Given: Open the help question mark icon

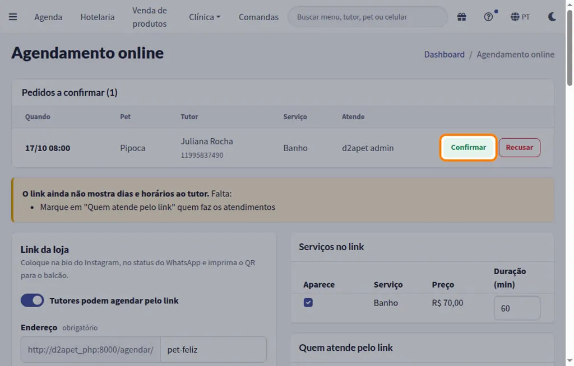Looking at the screenshot, I should pos(488,17).
